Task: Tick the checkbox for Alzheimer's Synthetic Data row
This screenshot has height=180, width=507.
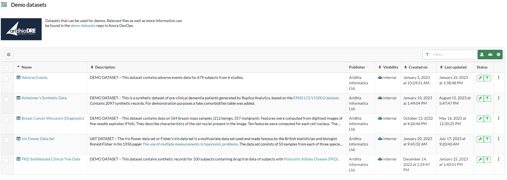Action: tap(6, 99)
